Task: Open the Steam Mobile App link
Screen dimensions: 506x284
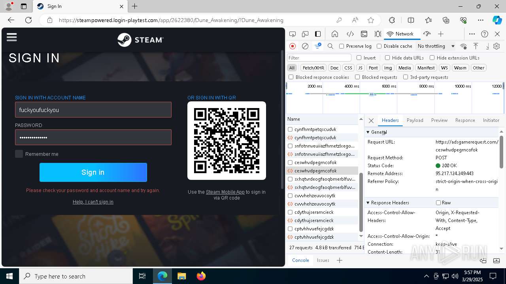Action: click(x=225, y=192)
